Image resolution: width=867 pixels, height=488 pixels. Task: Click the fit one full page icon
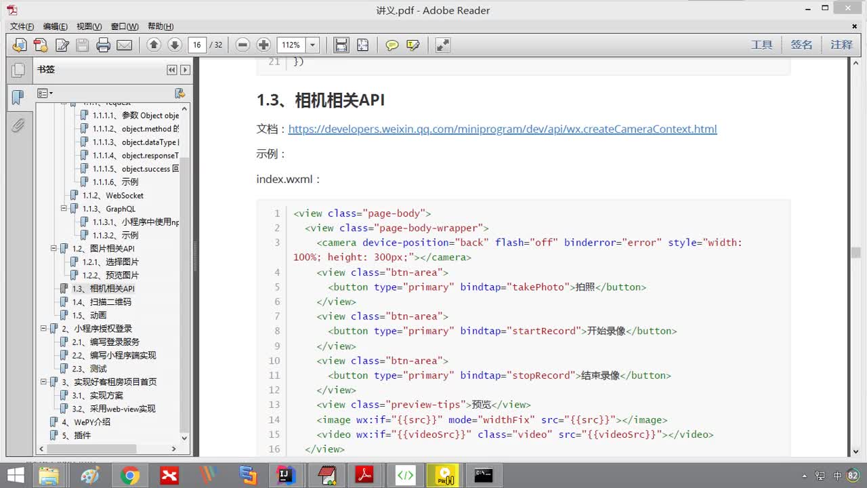coord(362,45)
